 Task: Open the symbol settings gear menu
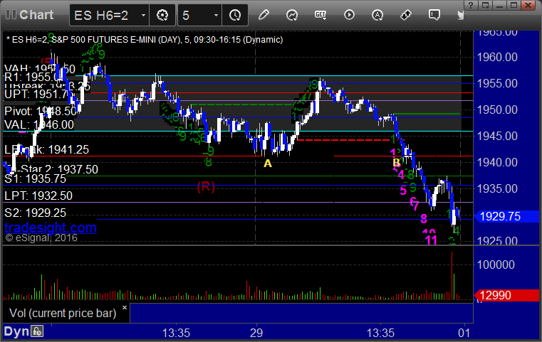click(x=162, y=15)
